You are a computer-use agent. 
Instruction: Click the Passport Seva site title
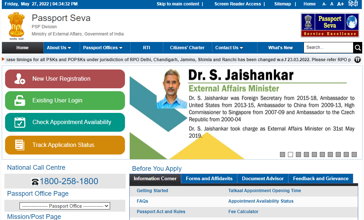click(61, 18)
